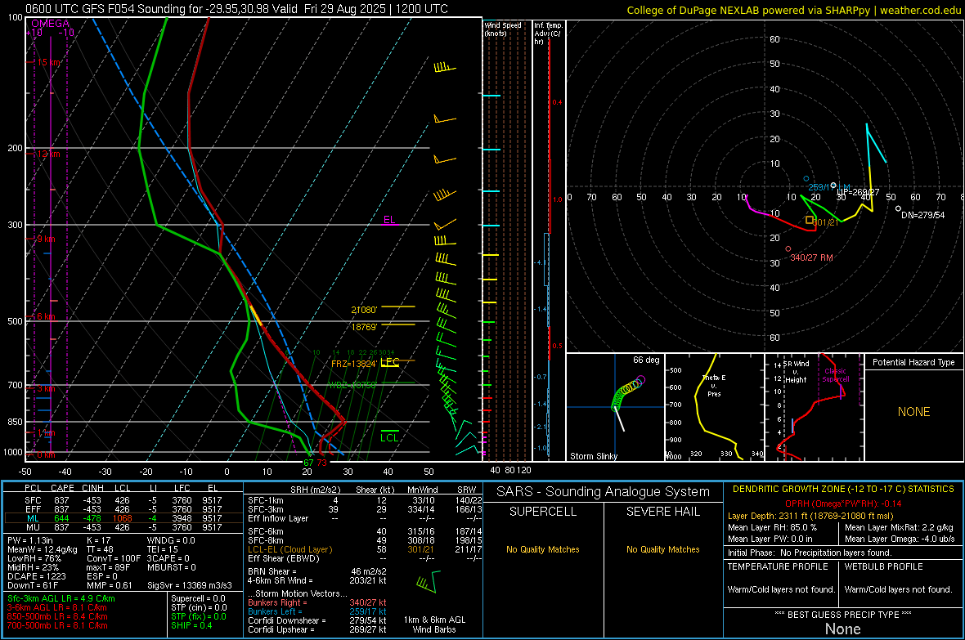Click the ConvT = 100F value
This screenshot has width=965, height=640.
pos(113,558)
